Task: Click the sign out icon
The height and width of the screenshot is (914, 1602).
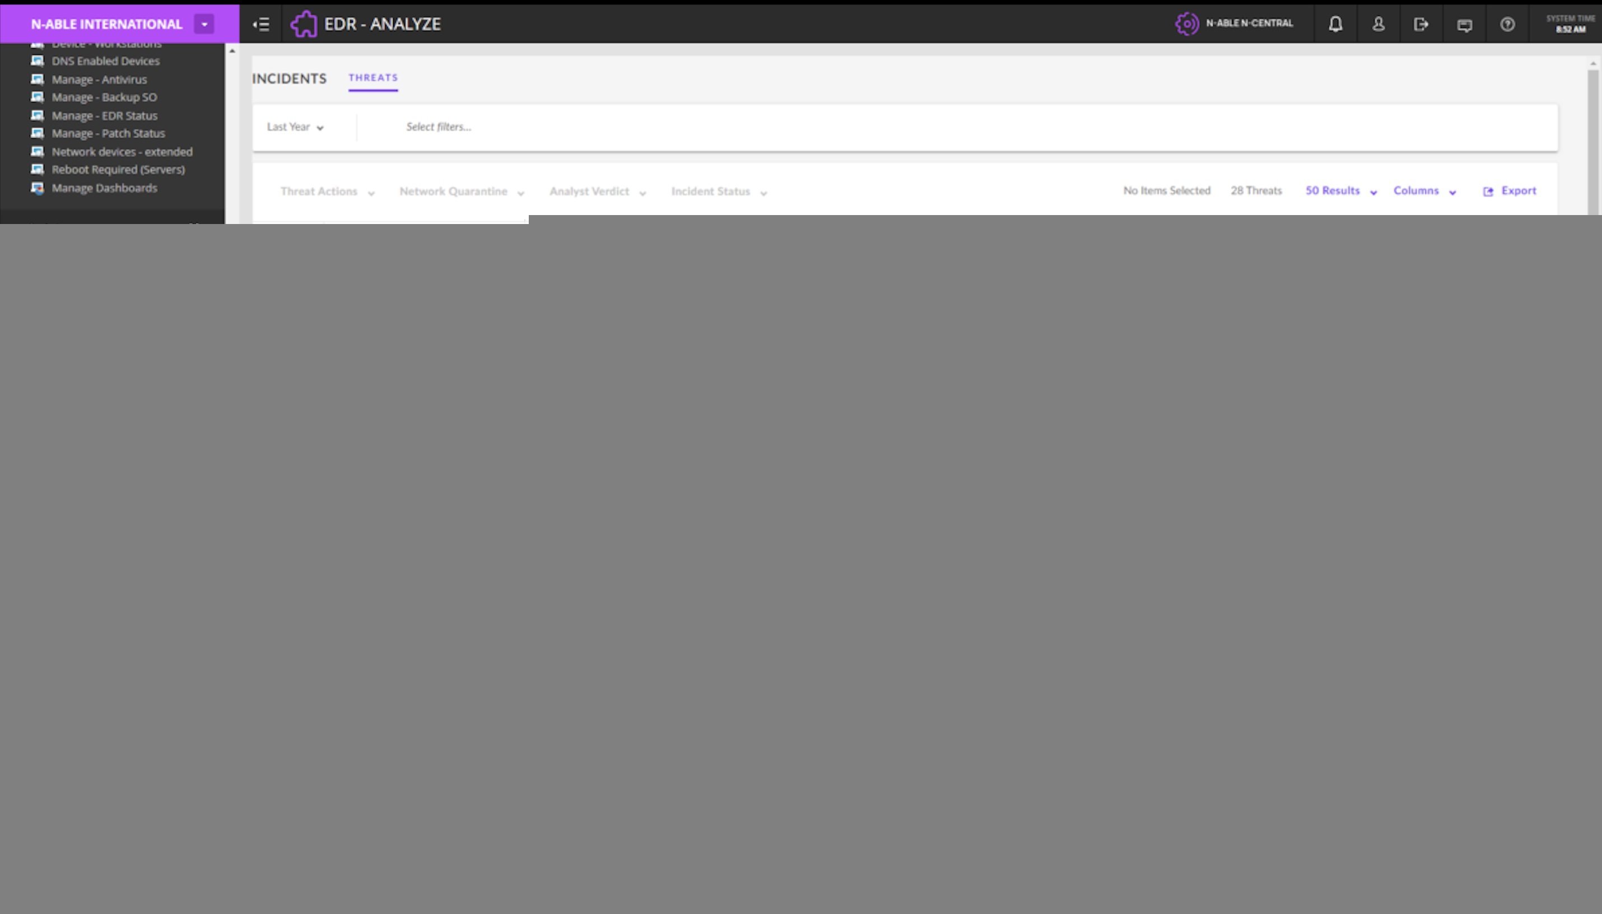Action: point(1421,25)
